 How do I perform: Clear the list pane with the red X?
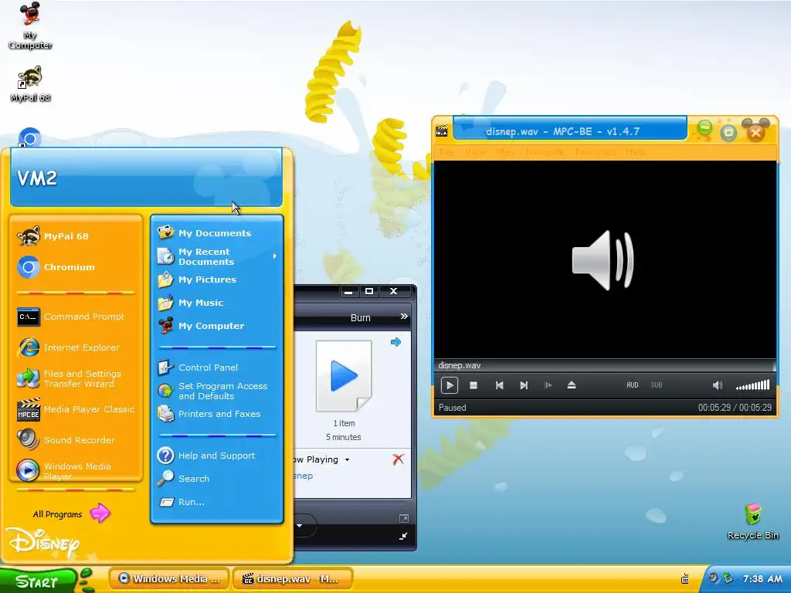coord(398,459)
